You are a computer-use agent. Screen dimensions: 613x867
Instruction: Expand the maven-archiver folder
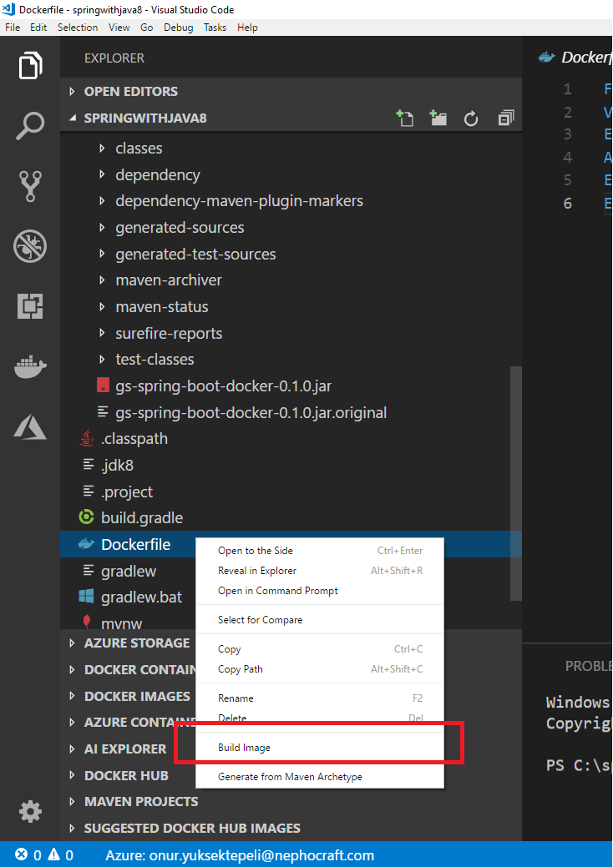291,280
